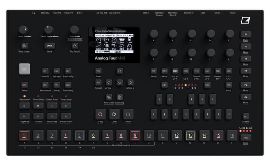
Task: Click the YES Save button
Action: pyautogui.click(x=98, y=71)
